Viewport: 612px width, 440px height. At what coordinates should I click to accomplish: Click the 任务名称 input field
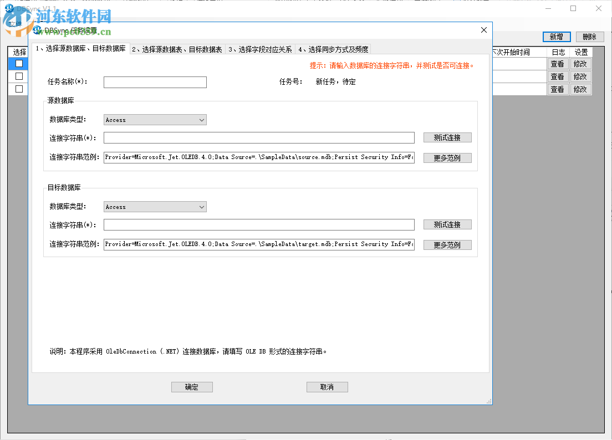(155, 83)
